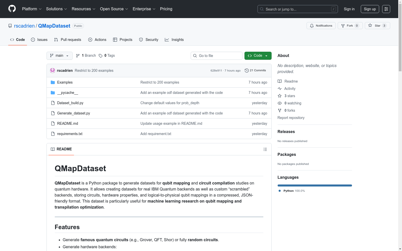Image resolution: width=402 pixels, height=251 pixels.
Task: Click the Go to file input
Action: point(217,56)
